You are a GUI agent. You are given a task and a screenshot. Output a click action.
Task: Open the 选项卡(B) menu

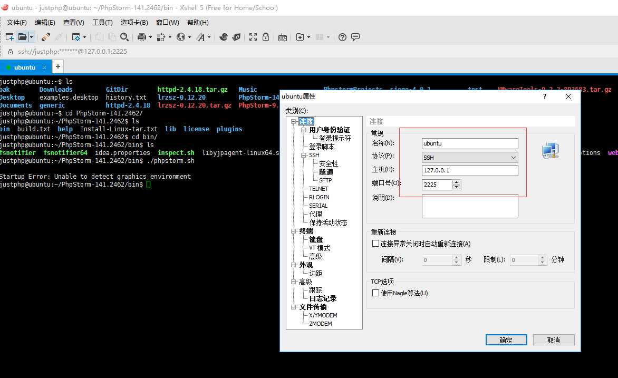134,23
